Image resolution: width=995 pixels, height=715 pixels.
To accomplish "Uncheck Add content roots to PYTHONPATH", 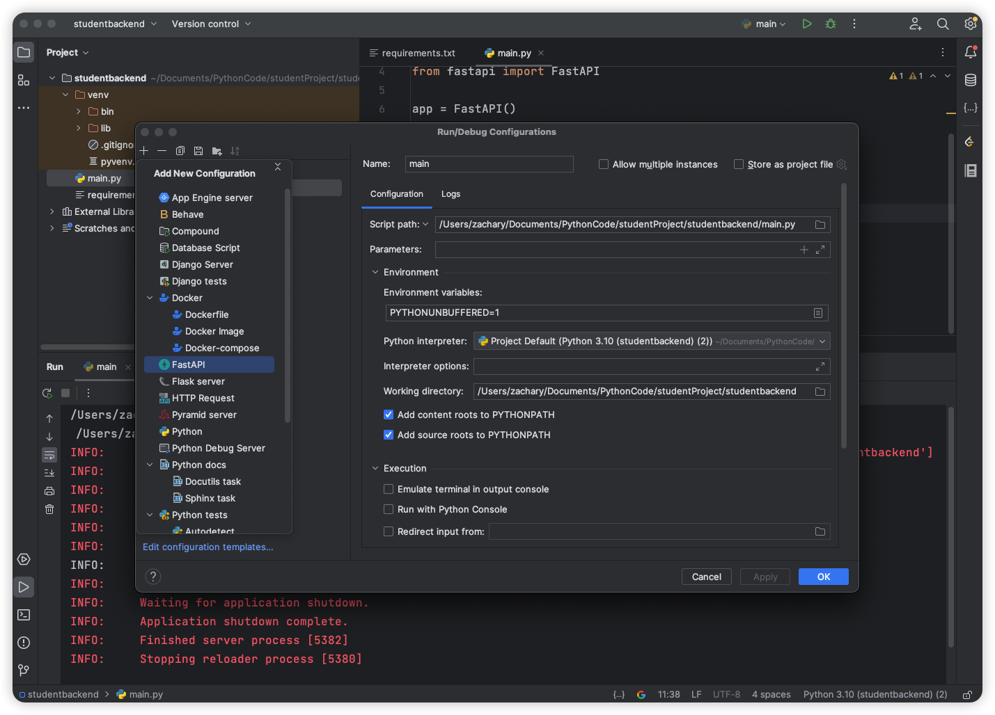I will tap(389, 415).
